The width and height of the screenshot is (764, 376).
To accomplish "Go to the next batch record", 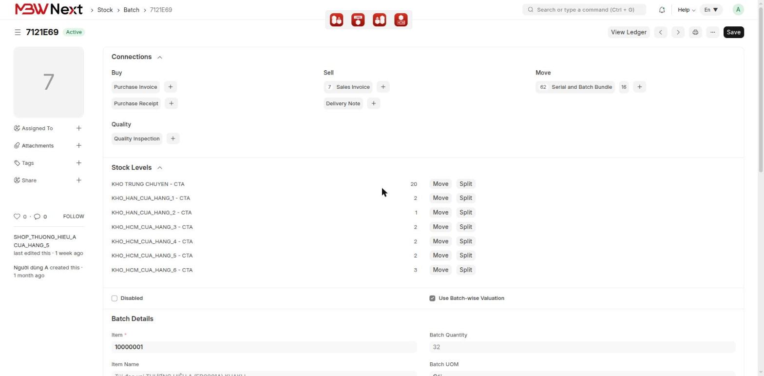I will coord(678,32).
